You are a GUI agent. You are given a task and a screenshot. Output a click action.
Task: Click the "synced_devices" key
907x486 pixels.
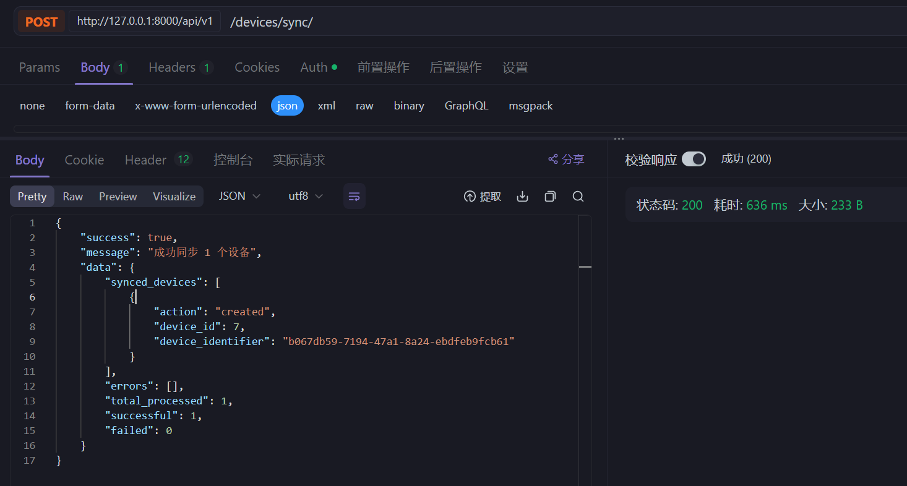pos(154,282)
